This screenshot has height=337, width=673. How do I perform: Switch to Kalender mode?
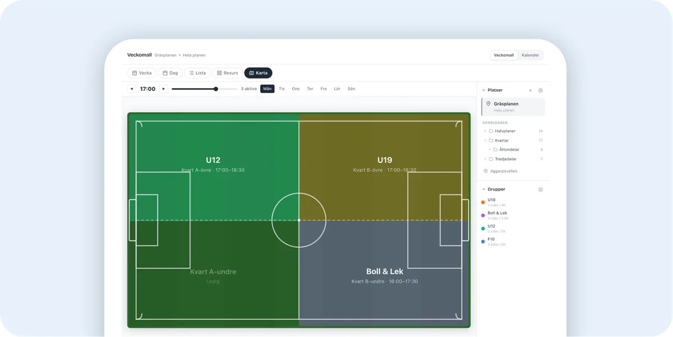[x=530, y=55]
